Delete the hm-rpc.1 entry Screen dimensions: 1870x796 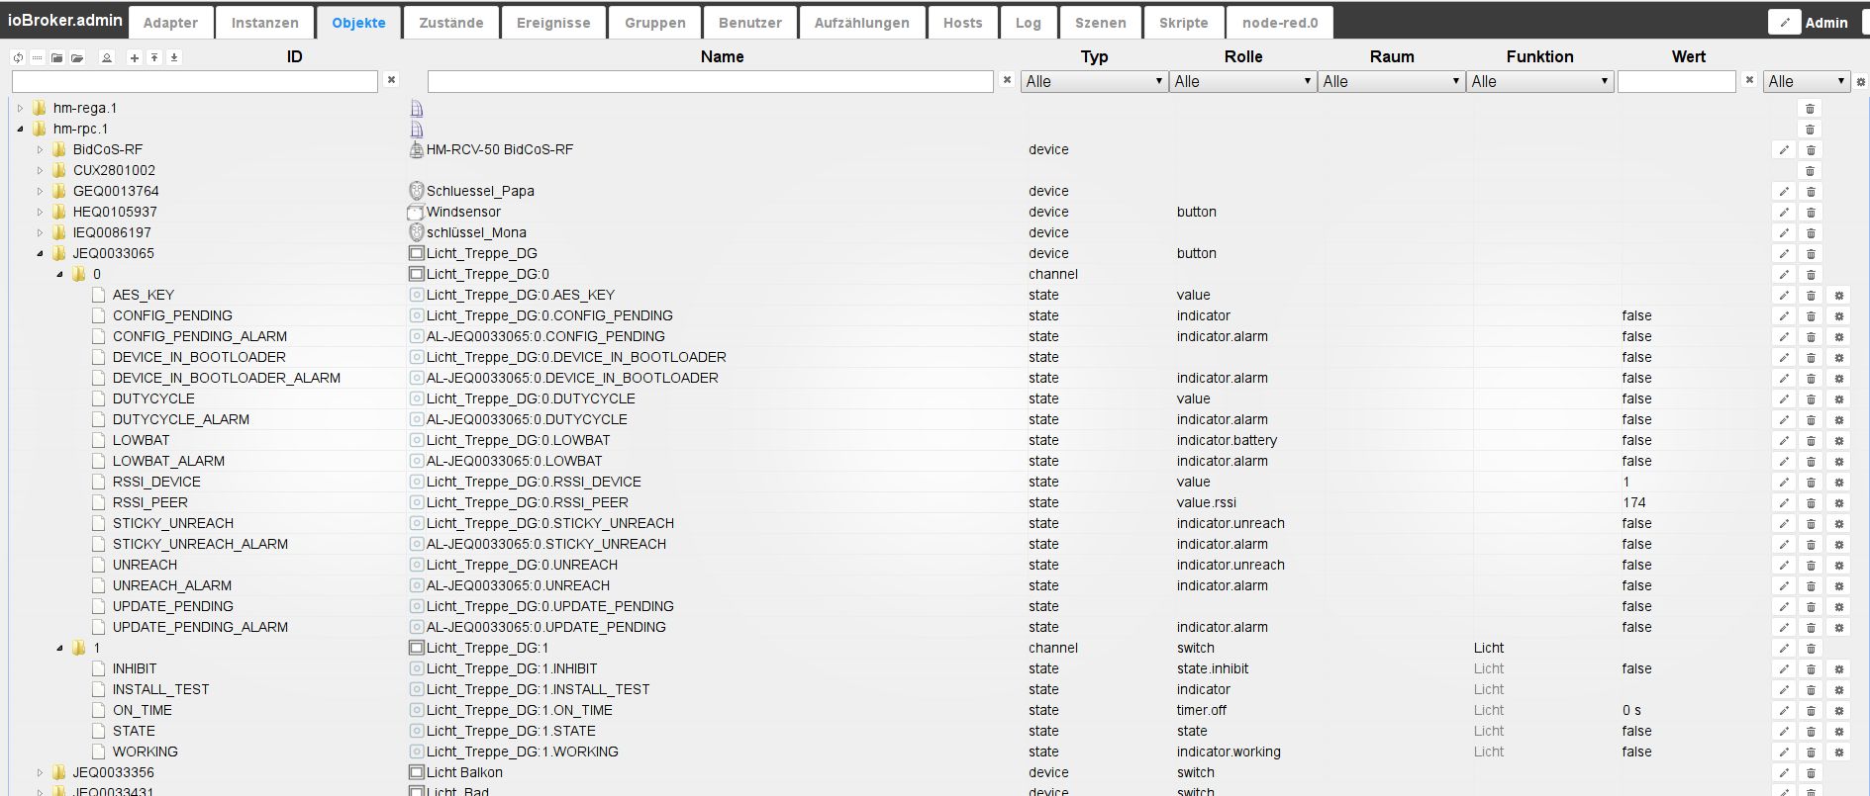[1810, 130]
